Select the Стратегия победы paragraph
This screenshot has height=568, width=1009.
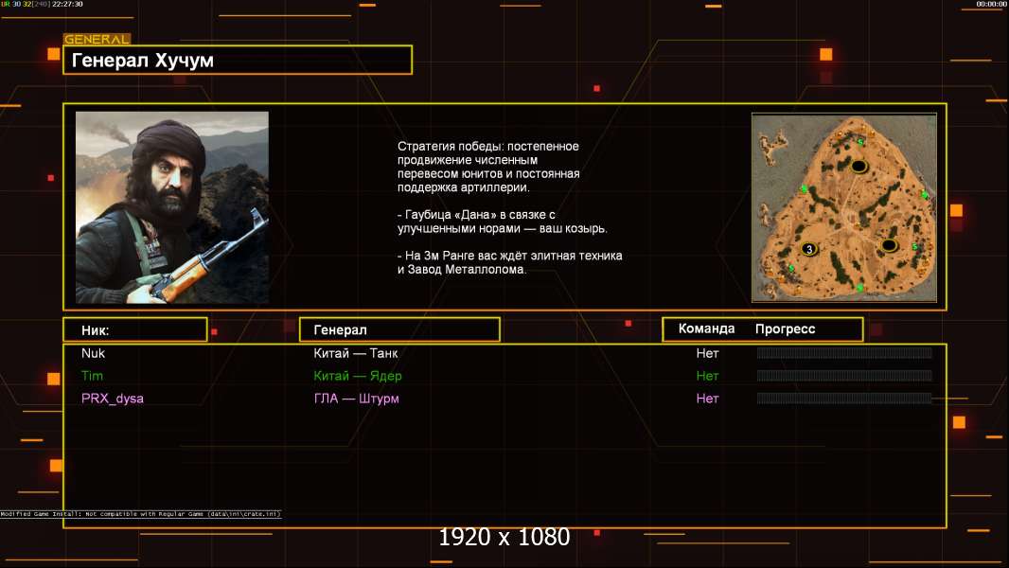(x=488, y=167)
